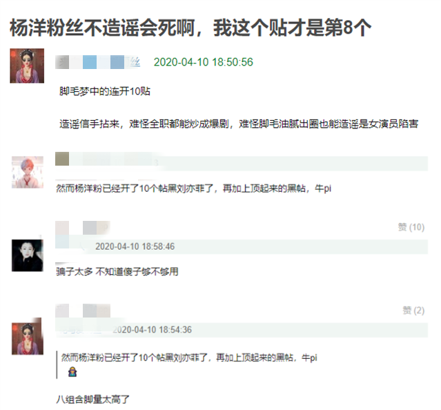Open blurred username above the 18:54:36 reply

(83, 311)
